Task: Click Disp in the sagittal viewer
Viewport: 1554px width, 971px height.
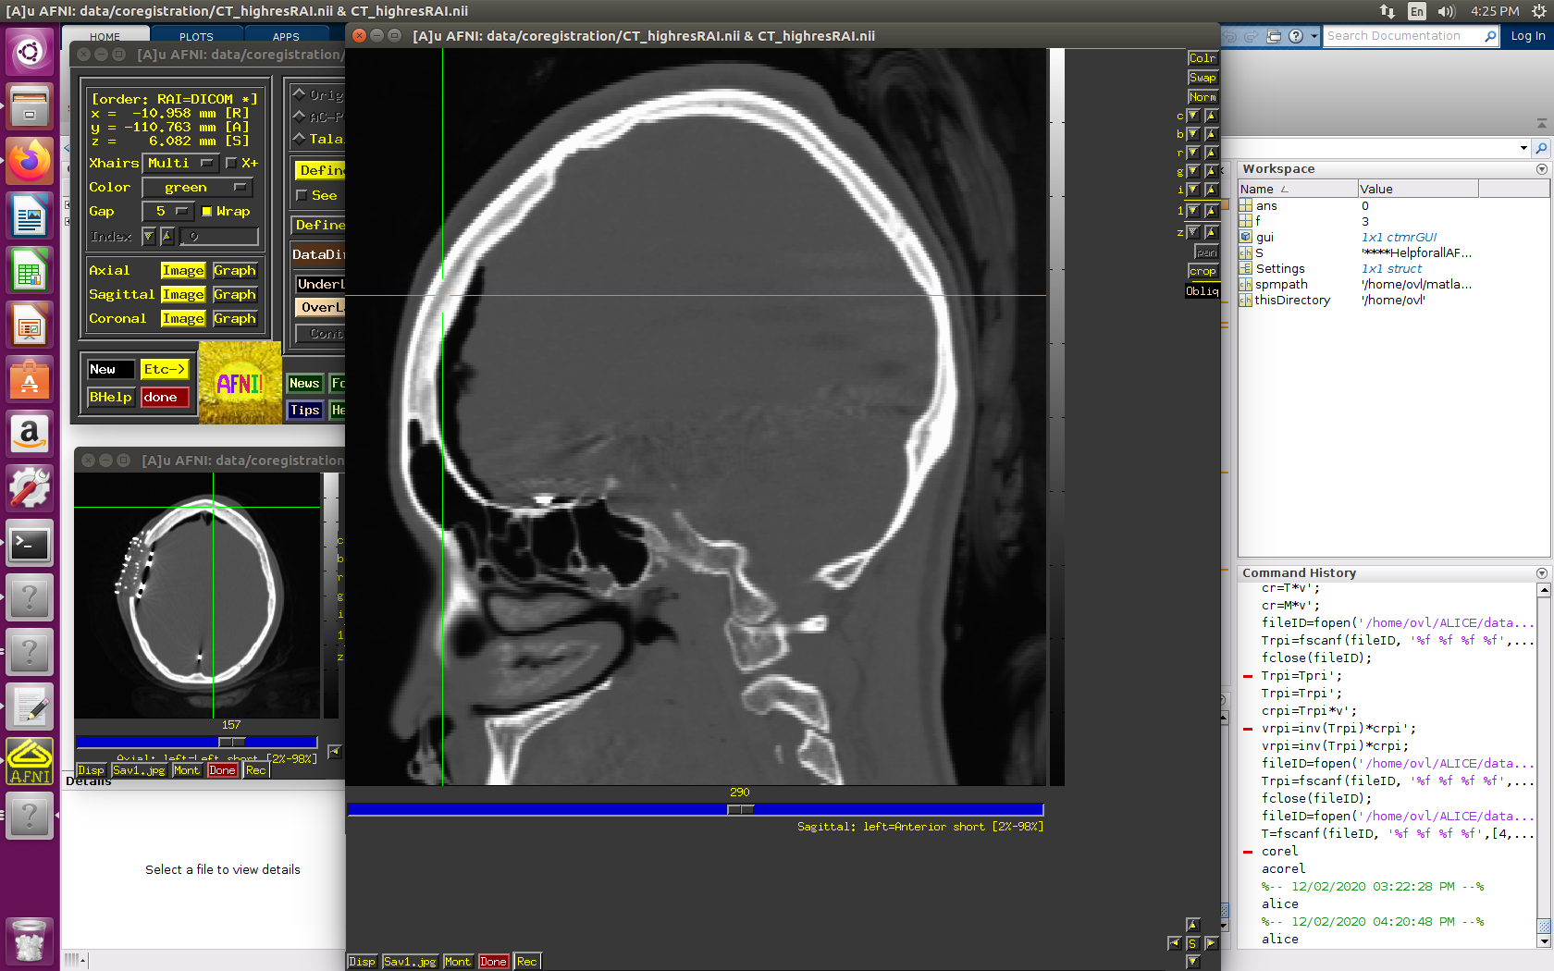Action: click(x=363, y=962)
